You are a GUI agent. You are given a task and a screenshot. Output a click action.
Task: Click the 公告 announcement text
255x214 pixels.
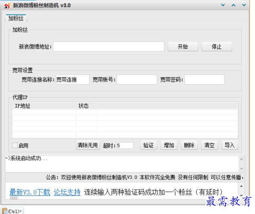145,177
